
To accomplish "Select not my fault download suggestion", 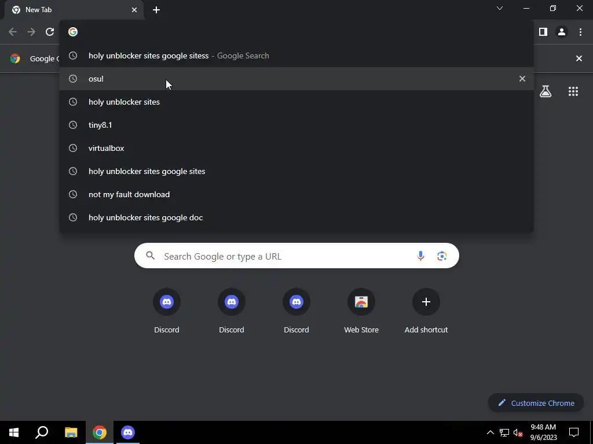I will [296, 194].
